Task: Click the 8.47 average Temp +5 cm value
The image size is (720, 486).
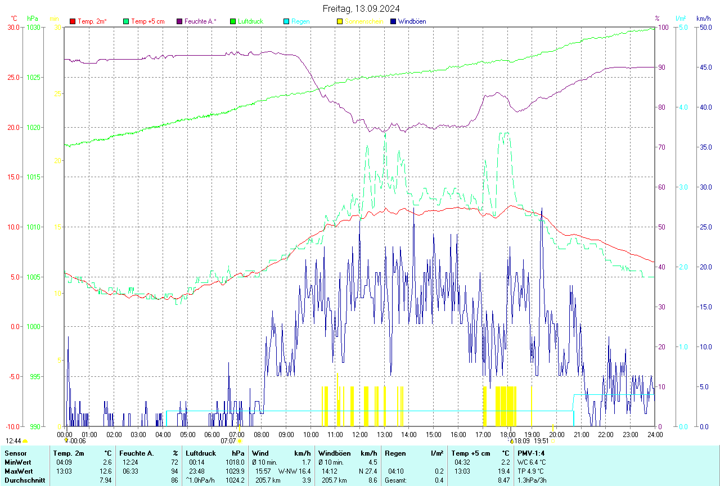Action: (503, 480)
